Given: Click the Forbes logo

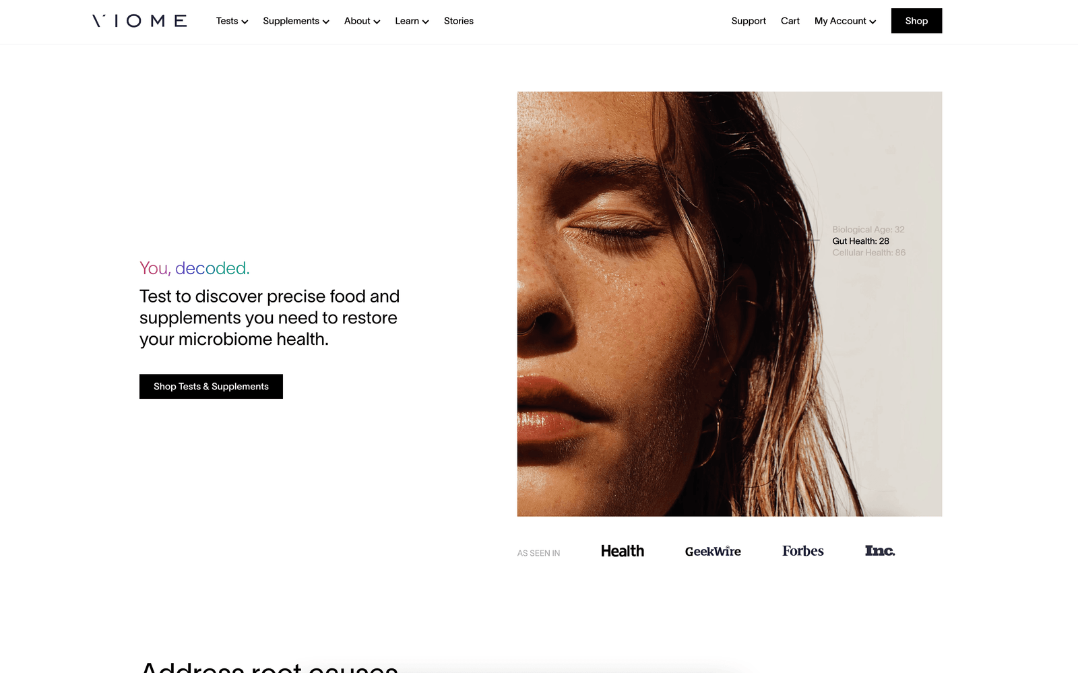Looking at the screenshot, I should click(802, 551).
